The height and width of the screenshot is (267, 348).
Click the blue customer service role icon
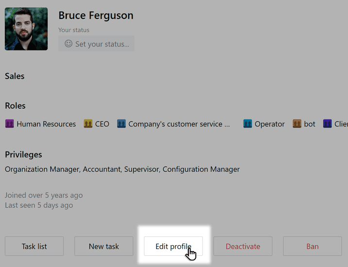pyautogui.click(x=122, y=124)
